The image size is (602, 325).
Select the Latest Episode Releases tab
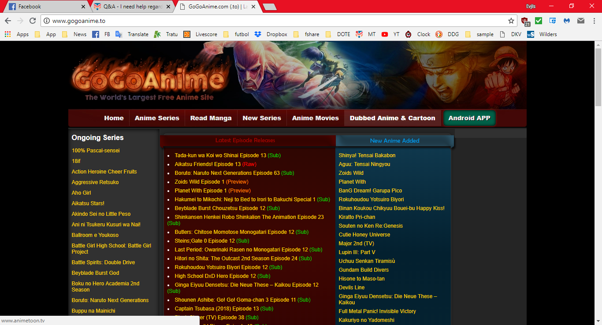pyautogui.click(x=245, y=140)
